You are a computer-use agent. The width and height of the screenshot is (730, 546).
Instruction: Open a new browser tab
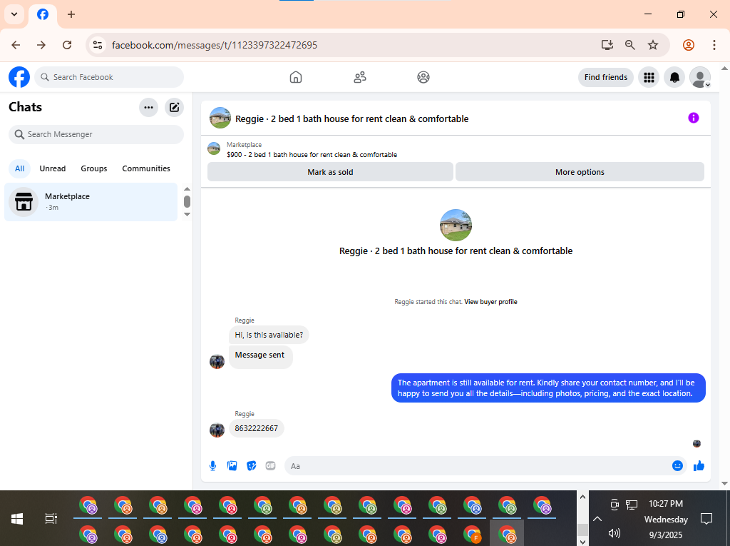coord(71,14)
